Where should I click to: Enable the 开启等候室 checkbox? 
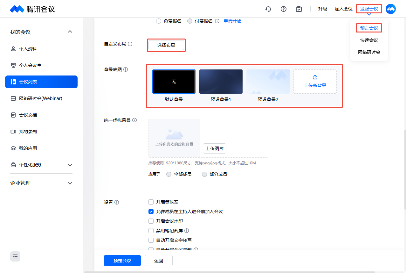click(151, 202)
